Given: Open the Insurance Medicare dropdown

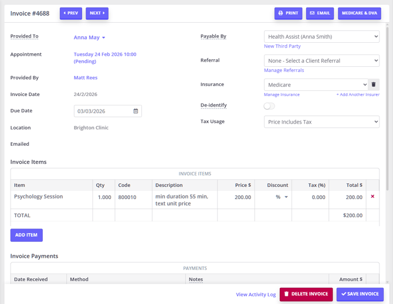Looking at the screenshot, I should tap(316, 84).
